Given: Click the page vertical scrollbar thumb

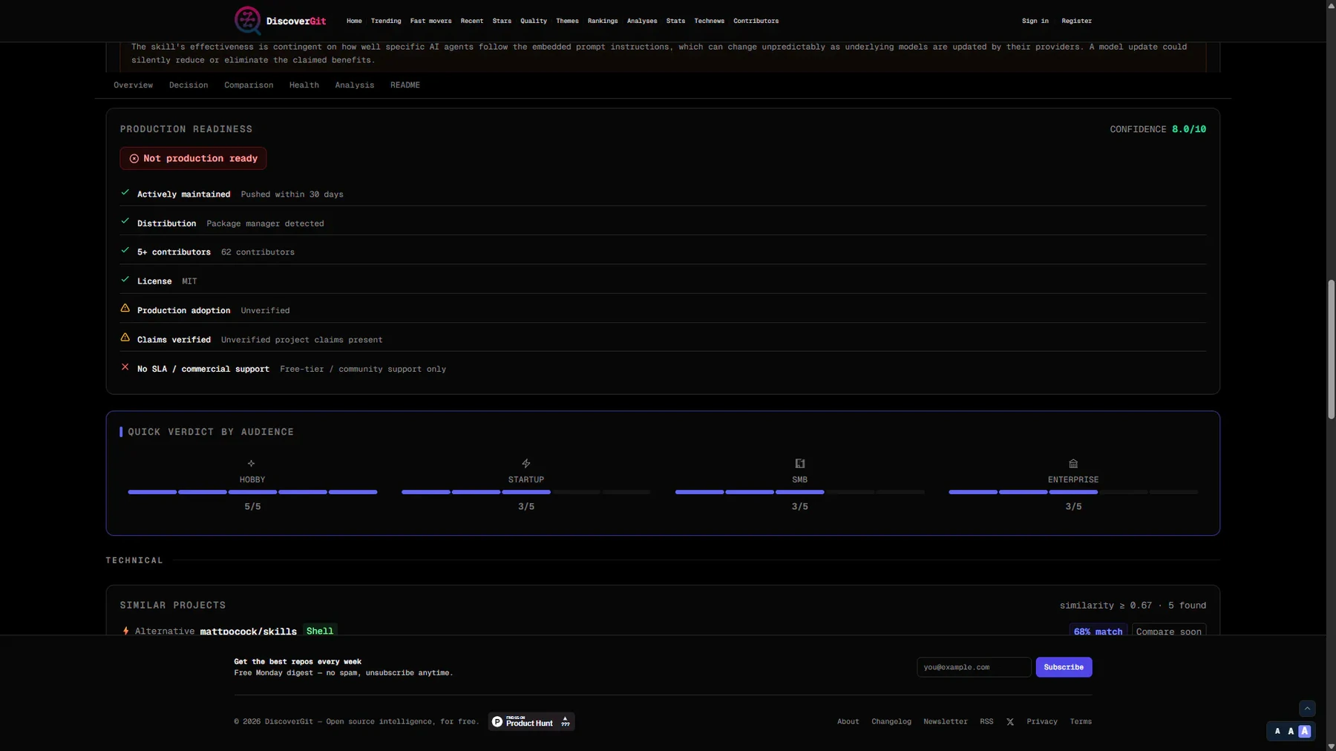Looking at the screenshot, I should click(x=1331, y=350).
